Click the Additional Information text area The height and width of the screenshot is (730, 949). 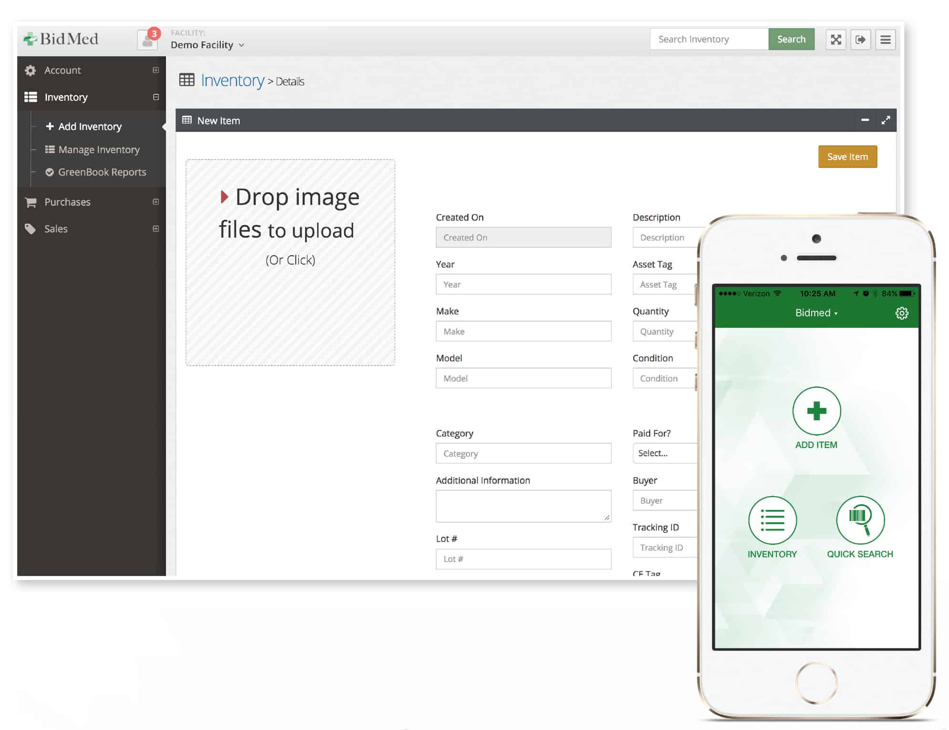click(523, 506)
